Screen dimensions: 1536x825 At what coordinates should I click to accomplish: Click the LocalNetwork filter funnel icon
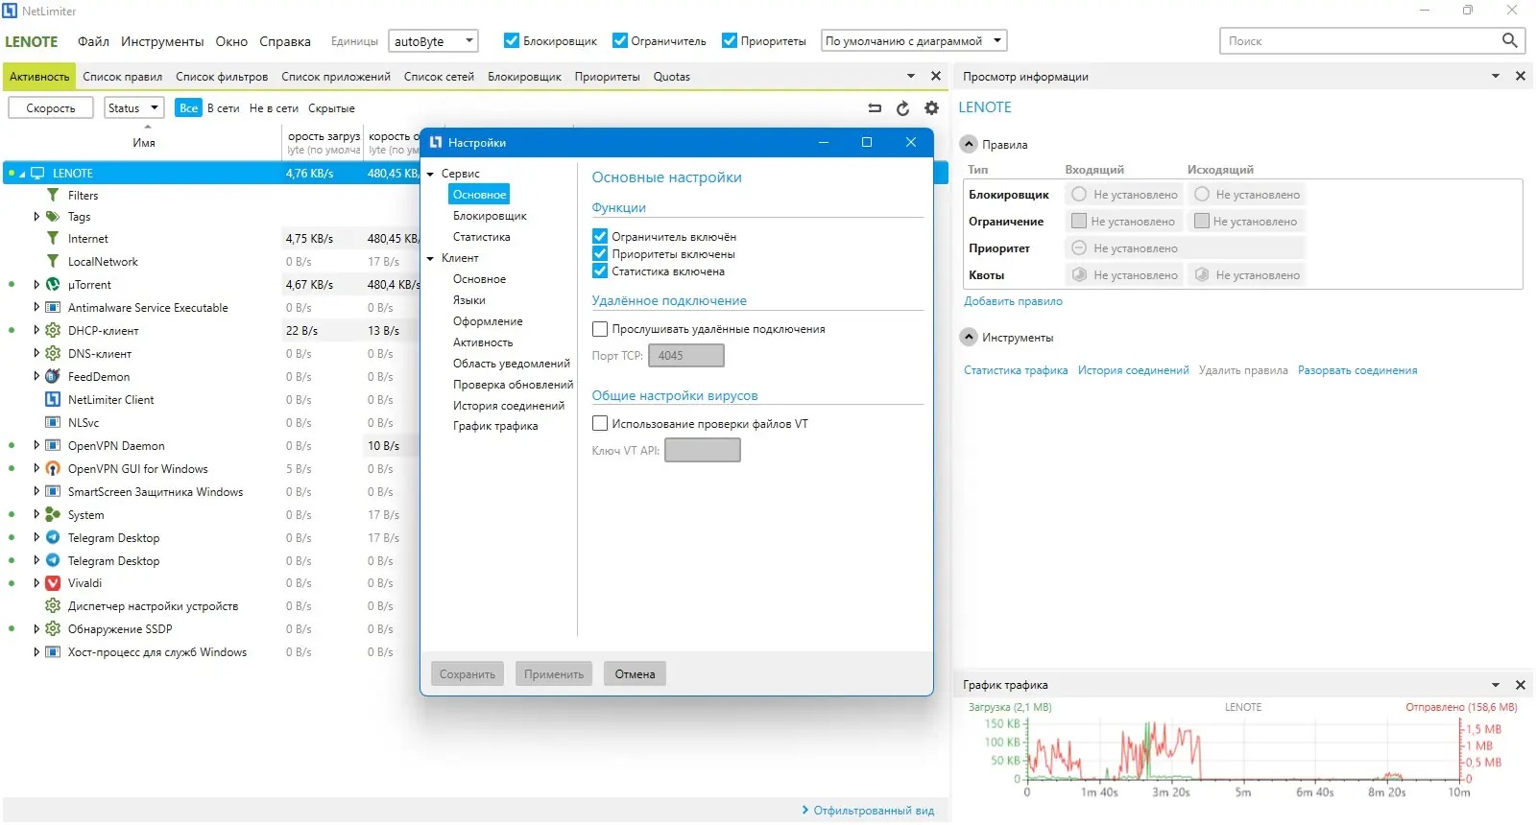point(53,261)
